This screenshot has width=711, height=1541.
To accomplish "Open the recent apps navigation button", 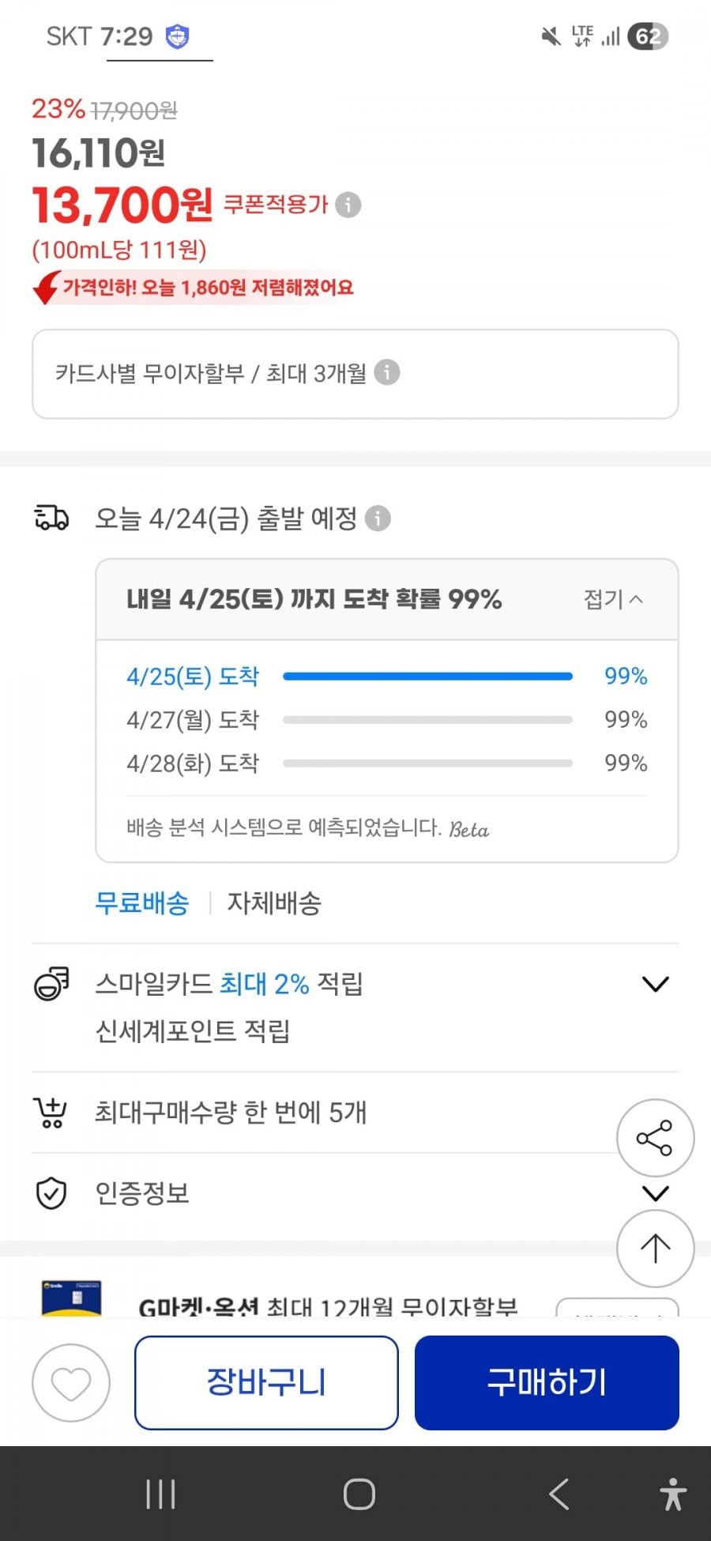I will click(x=160, y=1494).
